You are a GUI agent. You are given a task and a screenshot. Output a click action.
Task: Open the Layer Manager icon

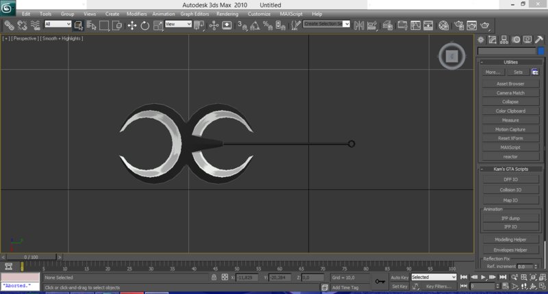pyautogui.click(x=387, y=25)
